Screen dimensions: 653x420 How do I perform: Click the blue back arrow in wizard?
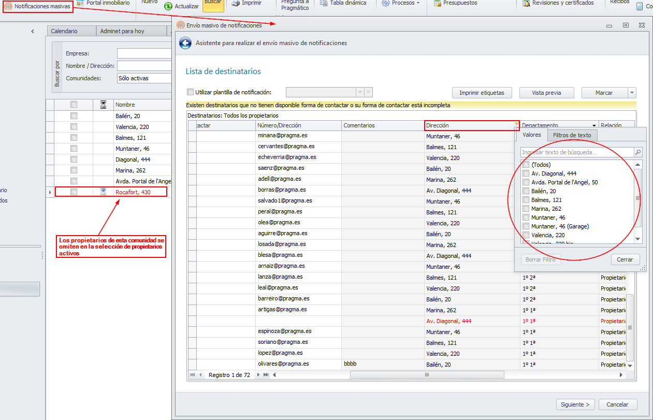tap(185, 44)
